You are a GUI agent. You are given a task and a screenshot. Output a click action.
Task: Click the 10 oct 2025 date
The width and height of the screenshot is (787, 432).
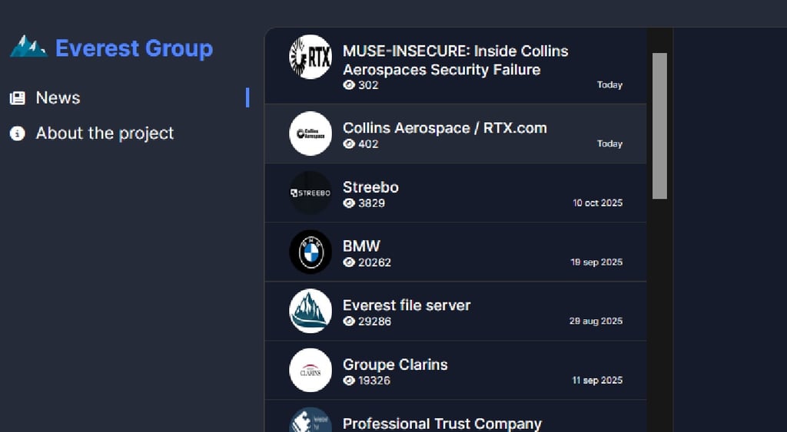pyautogui.click(x=597, y=203)
